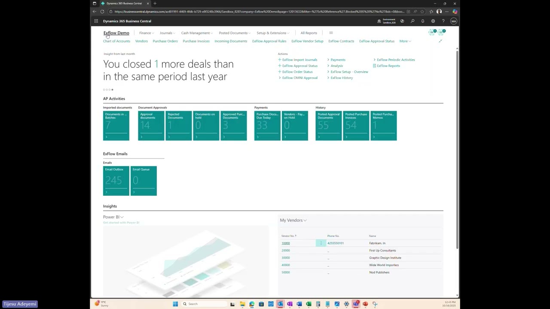Sort by Vendor No. column header
550x309 pixels.
point(289,236)
